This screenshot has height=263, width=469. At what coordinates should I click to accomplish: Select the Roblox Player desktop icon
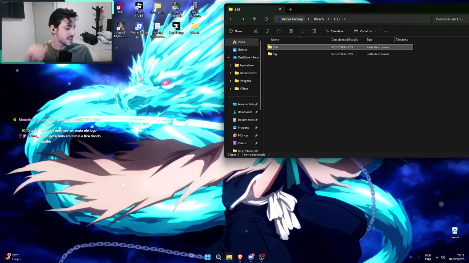pyautogui.click(x=139, y=28)
